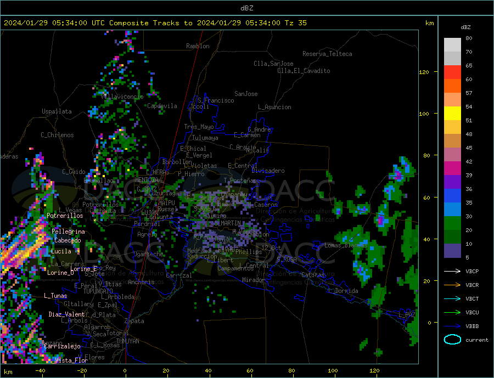Viewport: 494px width, 378px height.
Task: Click the Anchoris label
Action: click(x=141, y=282)
